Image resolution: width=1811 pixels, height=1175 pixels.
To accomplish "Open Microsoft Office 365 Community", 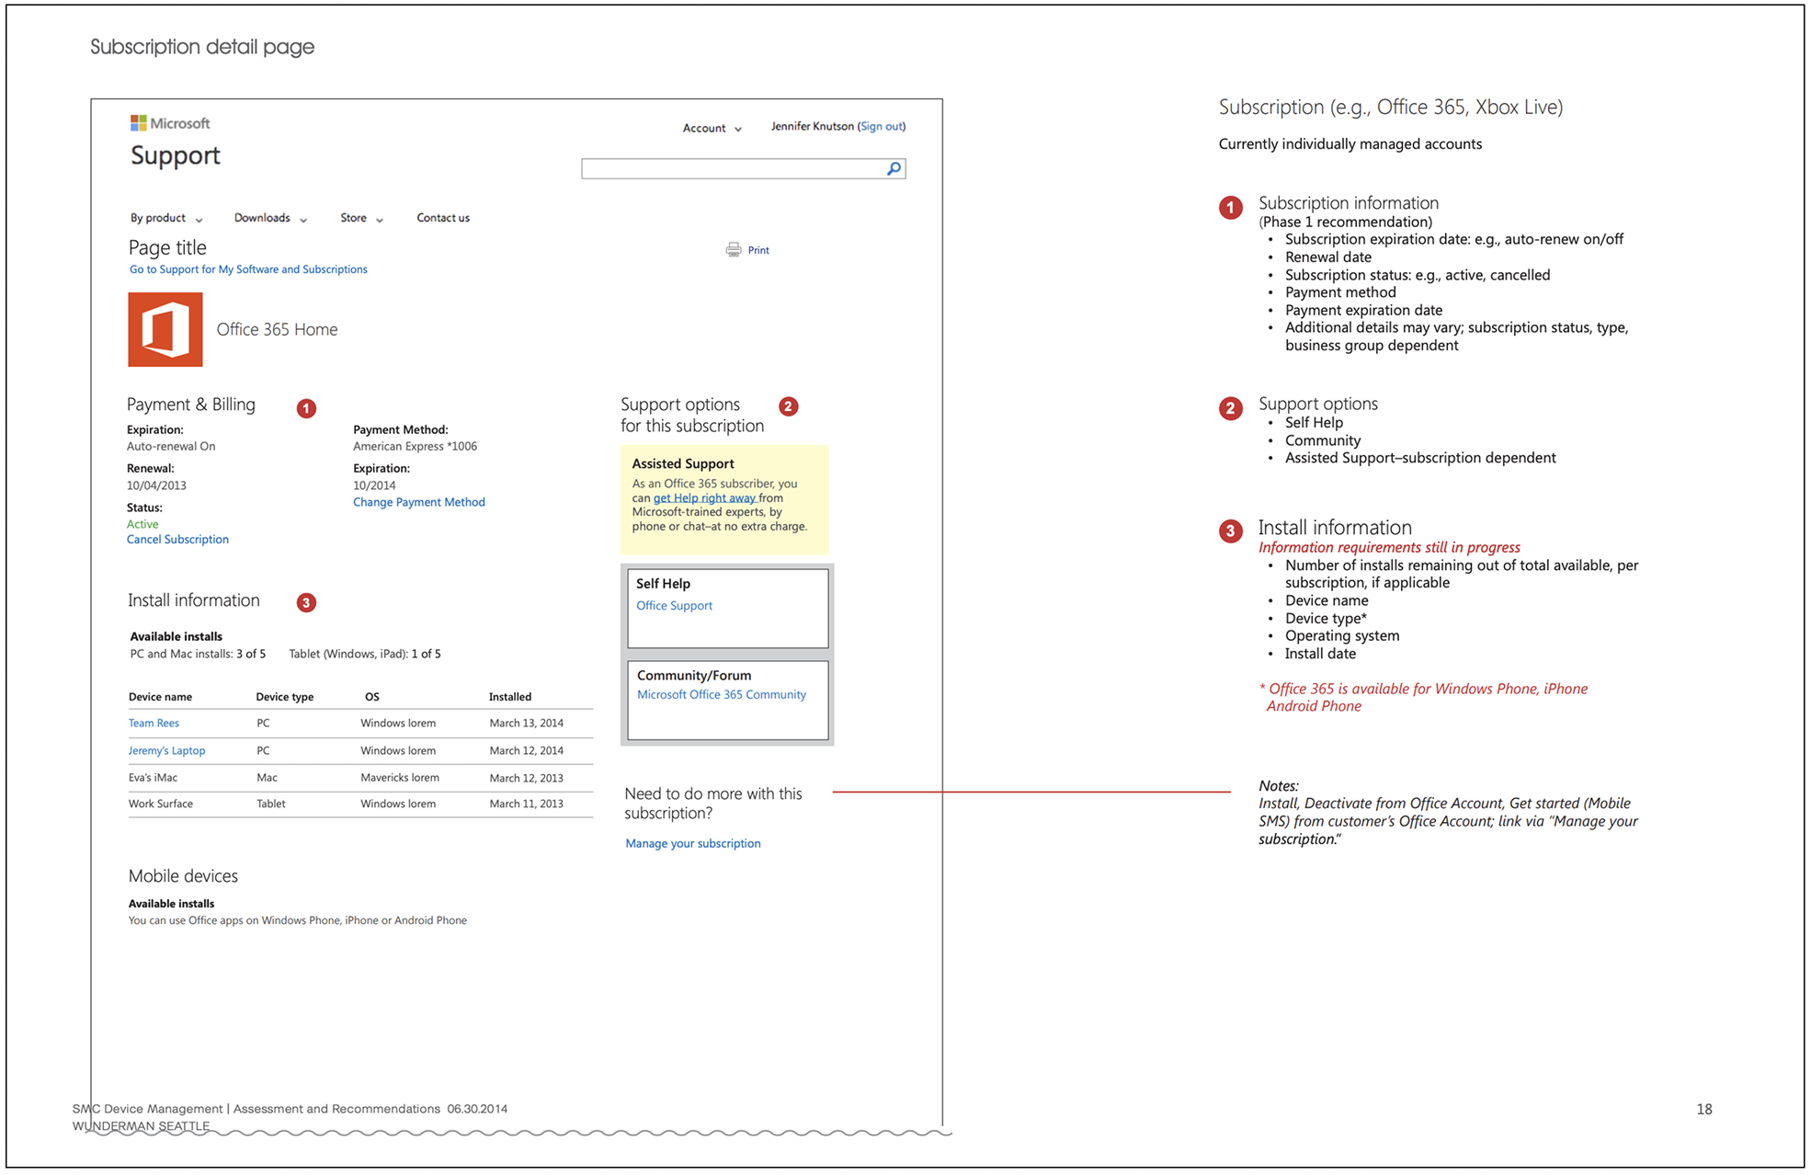I will pos(722,694).
